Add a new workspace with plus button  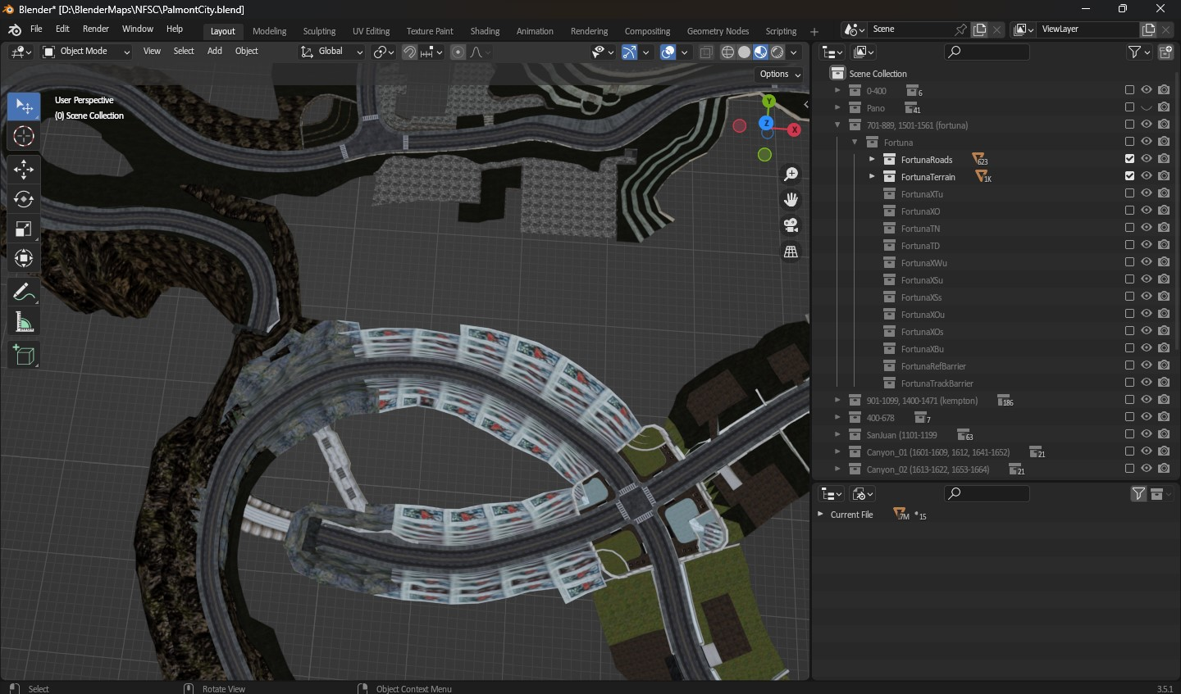click(814, 31)
